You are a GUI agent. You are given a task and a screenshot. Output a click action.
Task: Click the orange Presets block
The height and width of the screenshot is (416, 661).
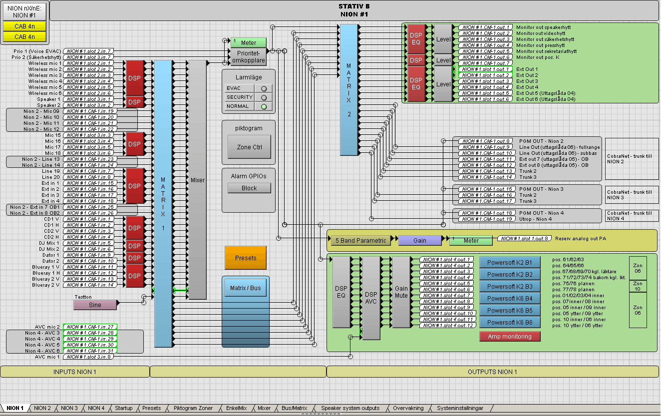(x=245, y=258)
